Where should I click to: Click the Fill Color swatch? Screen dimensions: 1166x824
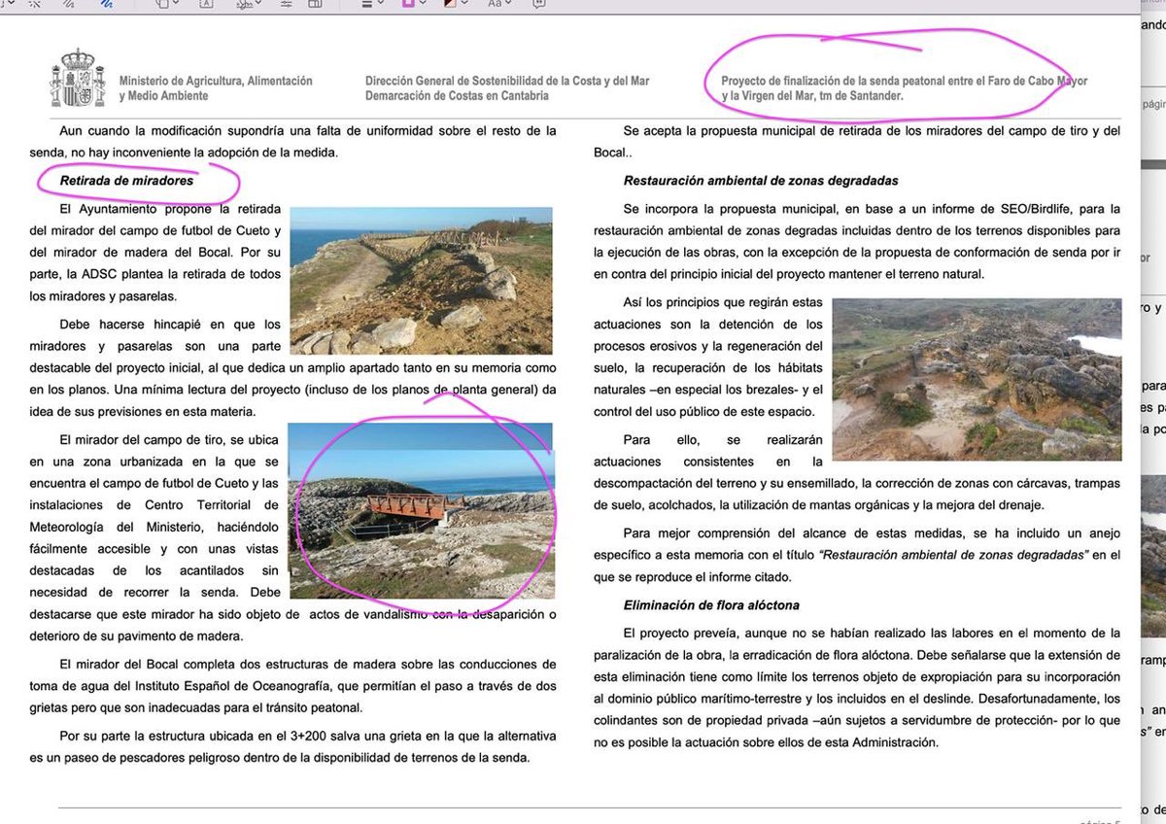point(450,4)
